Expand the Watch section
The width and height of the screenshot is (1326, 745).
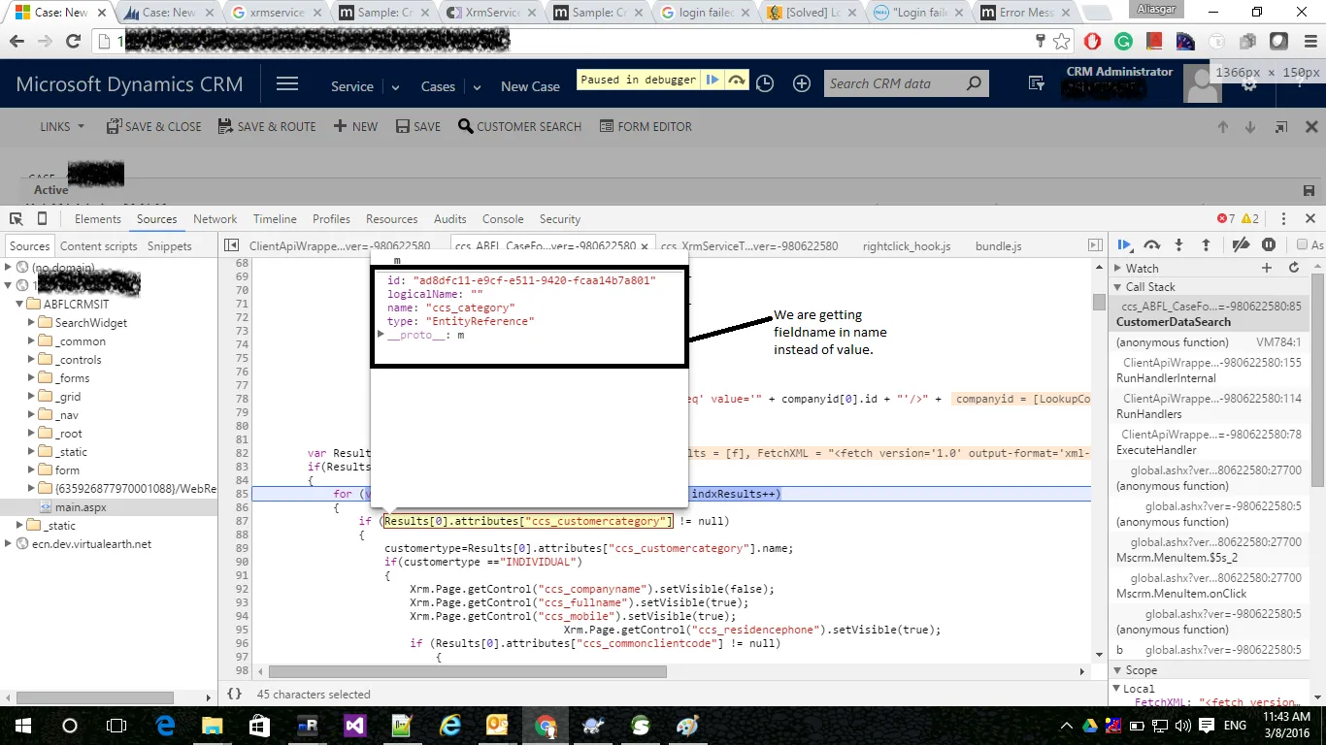pyautogui.click(x=1117, y=268)
